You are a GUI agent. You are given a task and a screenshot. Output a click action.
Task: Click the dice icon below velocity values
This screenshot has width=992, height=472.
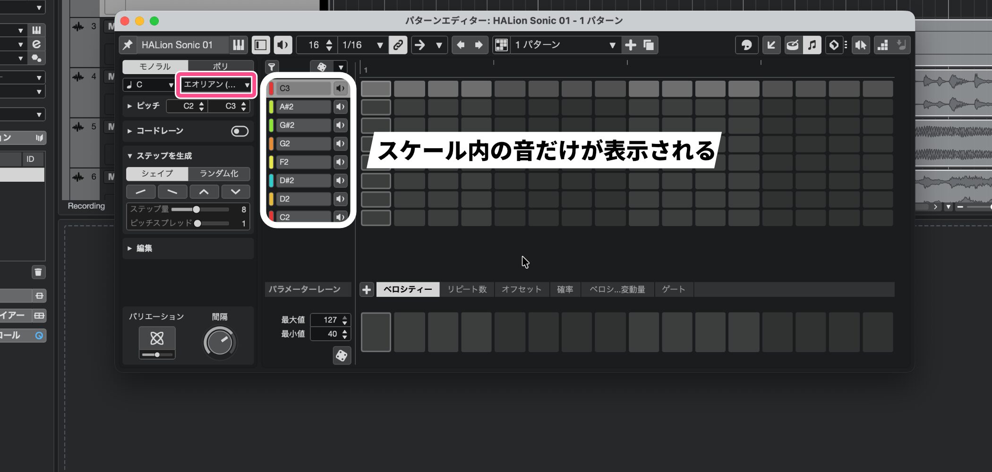(x=342, y=355)
